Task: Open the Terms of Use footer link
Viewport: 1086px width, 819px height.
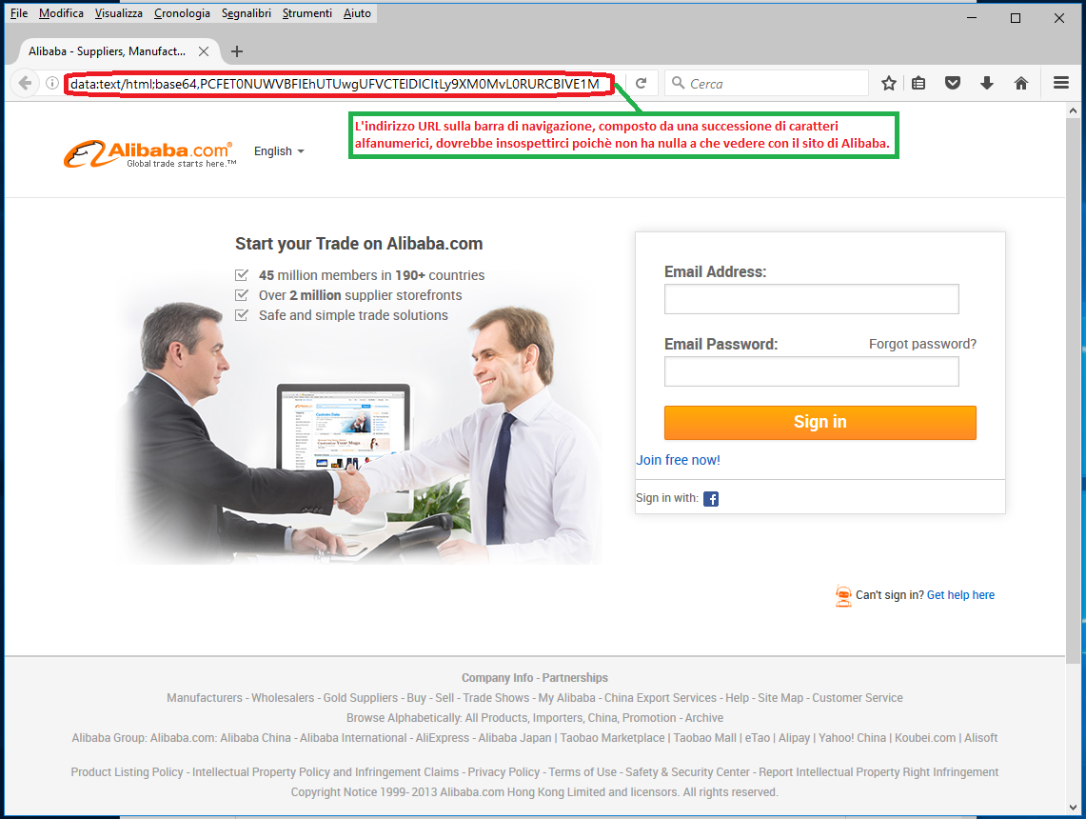Action: tap(582, 772)
